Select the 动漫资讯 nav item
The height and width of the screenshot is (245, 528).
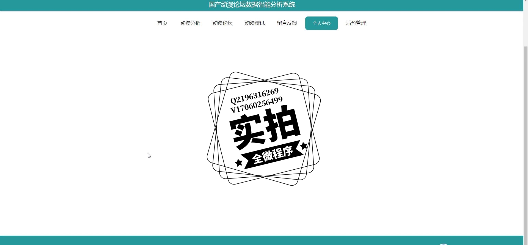(255, 23)
